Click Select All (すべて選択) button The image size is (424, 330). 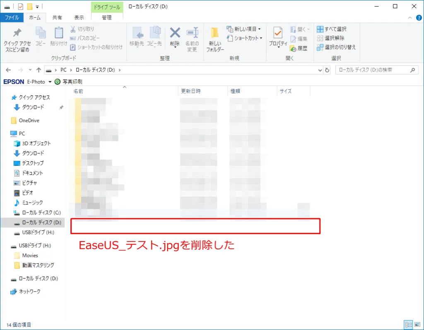[332, 29]
